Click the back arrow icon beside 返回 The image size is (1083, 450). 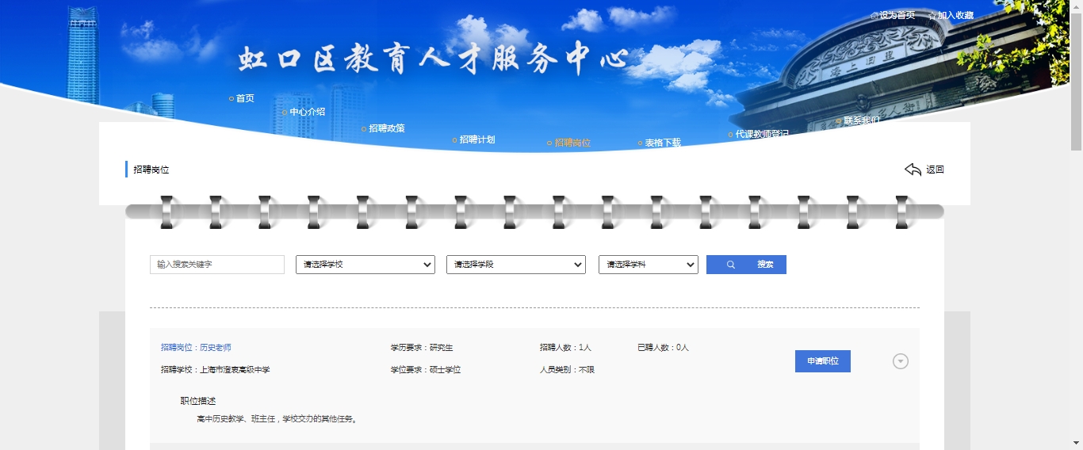[913, 170]
